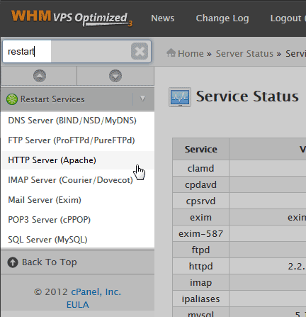Click the Service Status page title
Screen dimensions: 306x317
pos(247,96)
